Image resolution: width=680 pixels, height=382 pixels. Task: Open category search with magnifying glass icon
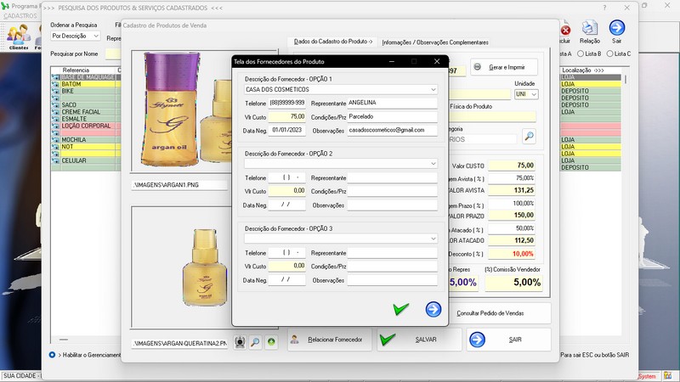pos(529,136)
